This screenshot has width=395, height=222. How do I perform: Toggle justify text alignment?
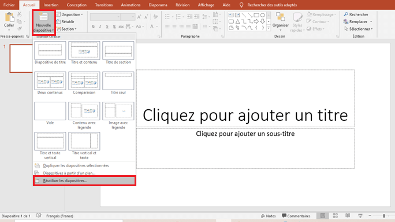pos(188,27)
